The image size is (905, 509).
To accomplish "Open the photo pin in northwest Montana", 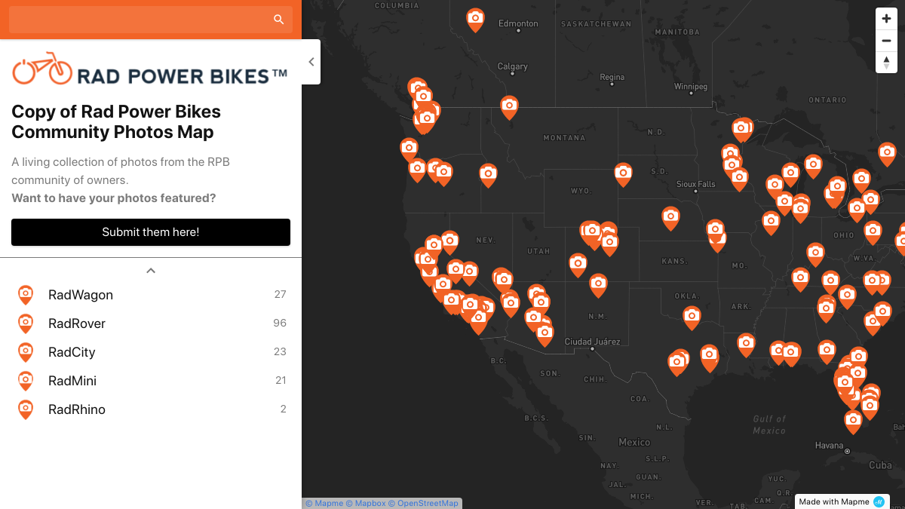I will pyautogui.click(x=510, y=106).
